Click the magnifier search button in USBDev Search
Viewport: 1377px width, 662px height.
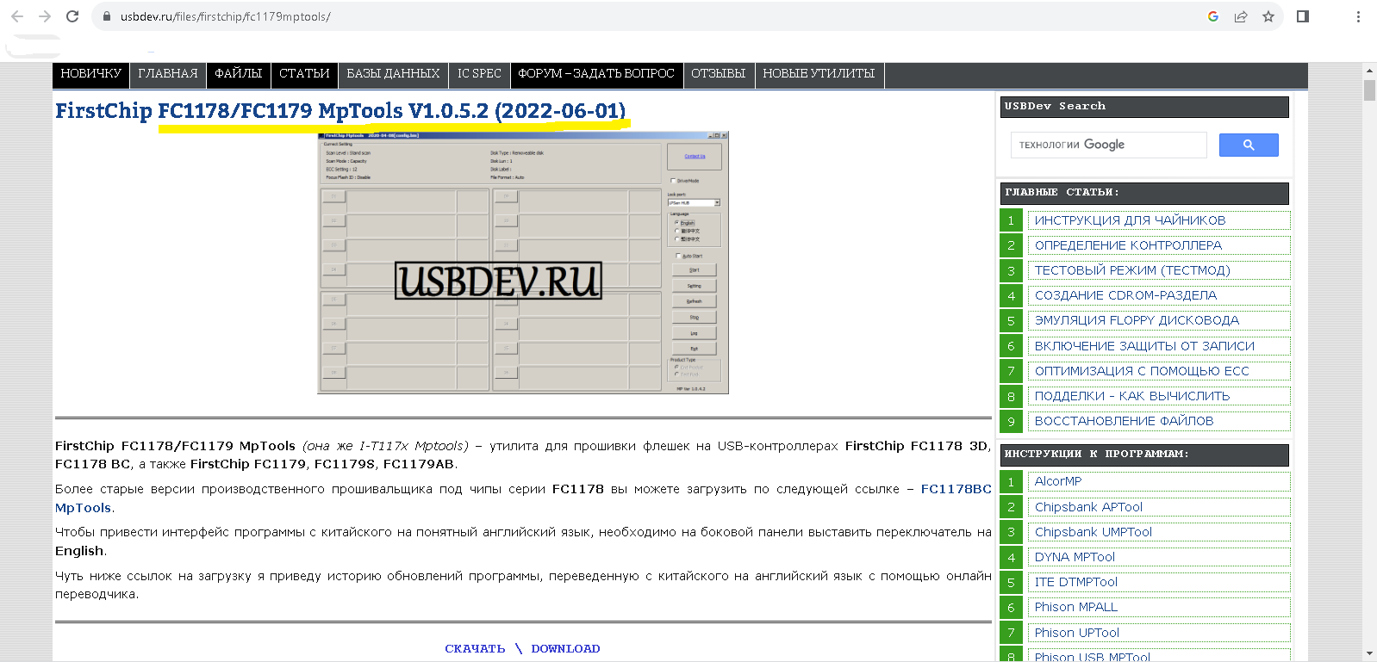[1249, 145]
